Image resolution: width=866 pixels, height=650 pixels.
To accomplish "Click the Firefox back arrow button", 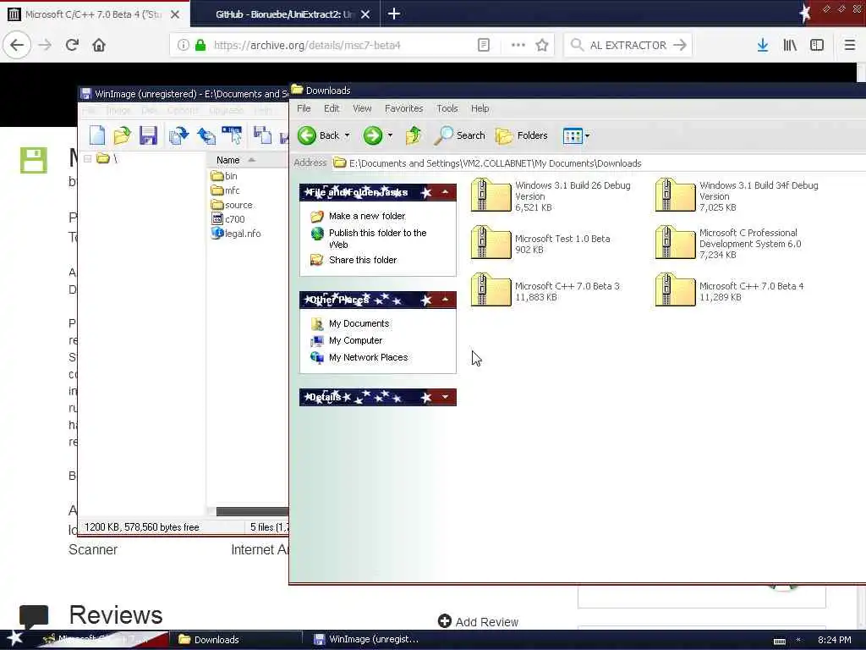I will [17, 45].
